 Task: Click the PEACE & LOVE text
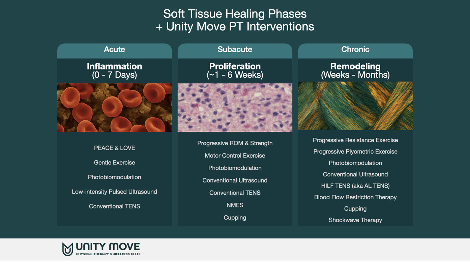[114, 148]
